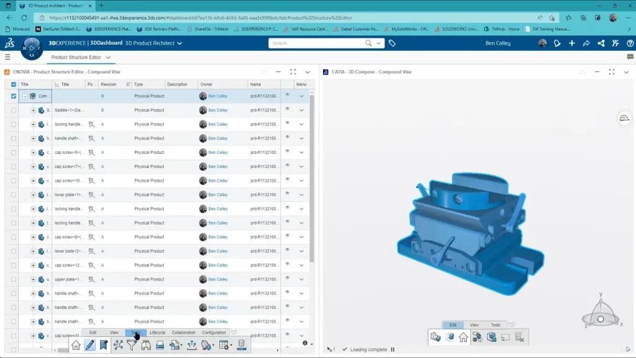Viewport: 636px width, 358px height.
Task: Open the ENOVIA widget options chevron
Action: point(307,72)
